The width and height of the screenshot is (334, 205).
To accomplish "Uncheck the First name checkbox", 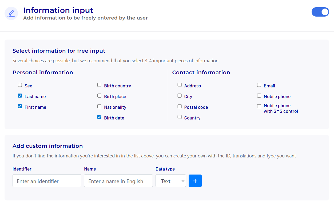I will (20, 106).
